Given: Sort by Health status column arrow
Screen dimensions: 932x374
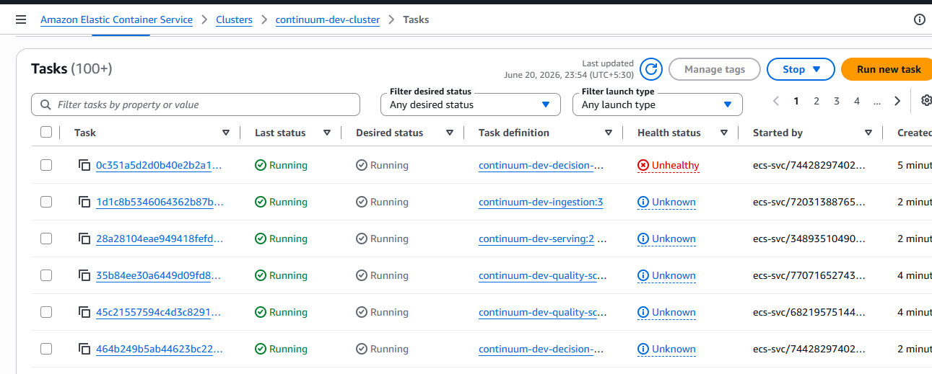Looking at the screenshot, I should pyautogui.click(x=724, y=133).
